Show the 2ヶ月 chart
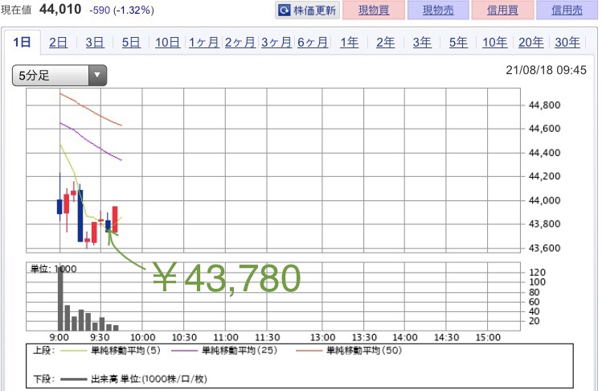 (x=240, y=43)
